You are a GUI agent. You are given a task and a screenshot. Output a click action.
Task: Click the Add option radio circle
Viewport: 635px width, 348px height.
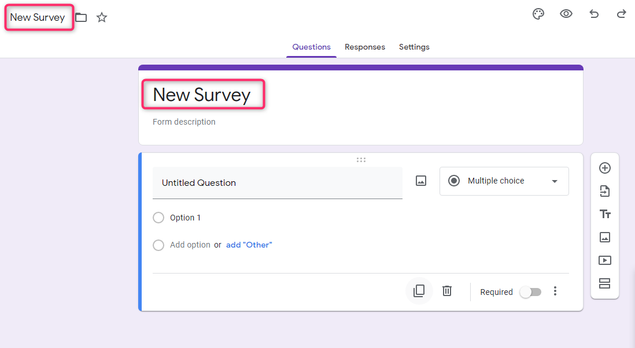158,245
